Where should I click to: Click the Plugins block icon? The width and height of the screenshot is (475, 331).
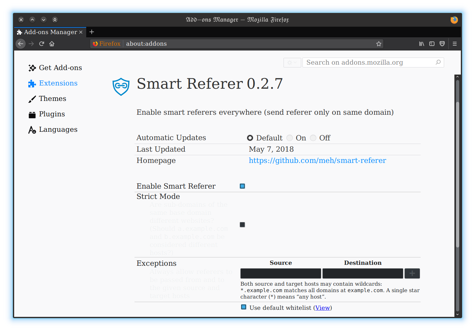click(x=32, y=114)
